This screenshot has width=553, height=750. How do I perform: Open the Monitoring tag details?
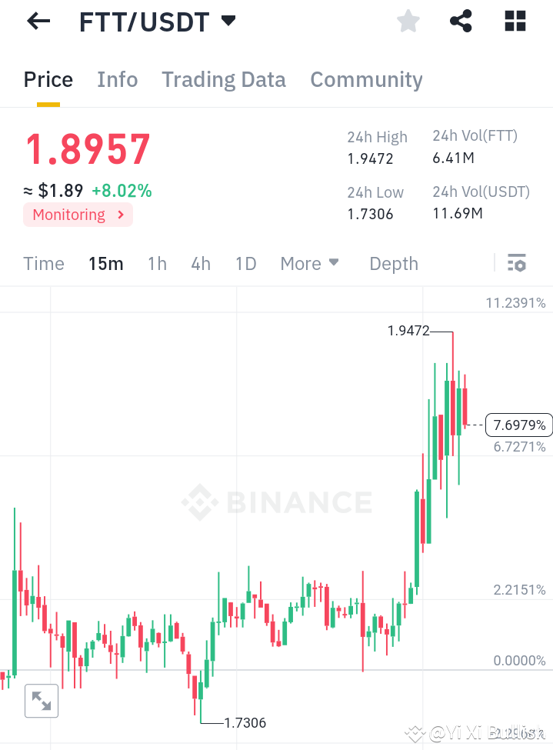pyautogui.click(x=78, y=215)
